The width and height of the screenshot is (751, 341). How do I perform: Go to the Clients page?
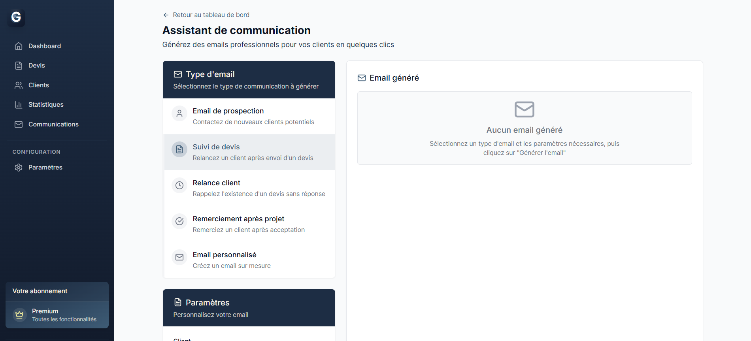click(x=39, y=85)
